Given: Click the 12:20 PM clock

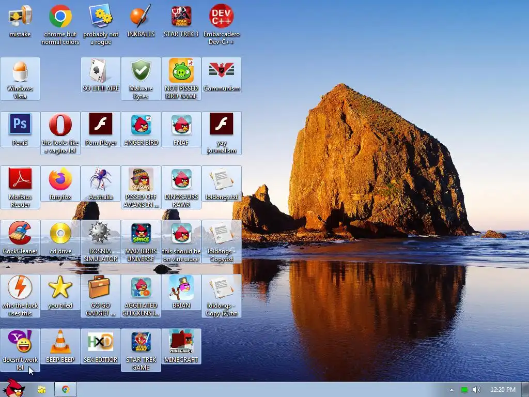Looking at the screenshot, I should pos(503,390).
